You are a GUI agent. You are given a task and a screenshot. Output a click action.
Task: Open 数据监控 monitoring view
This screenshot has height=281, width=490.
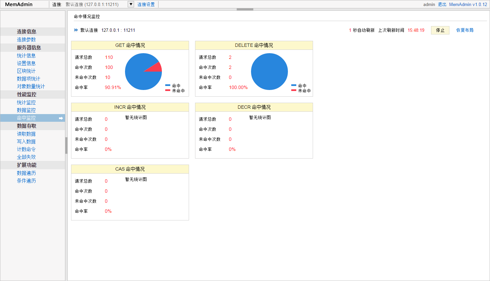[26, 110]
